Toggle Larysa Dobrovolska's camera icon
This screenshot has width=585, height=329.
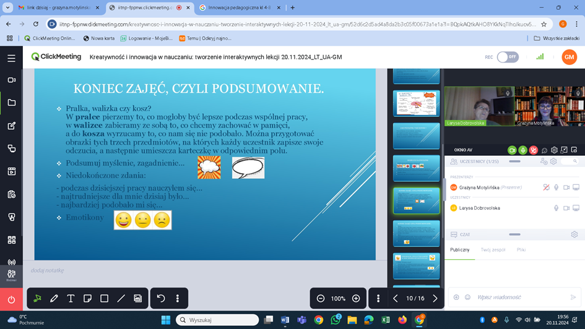[x=566, y=208]
